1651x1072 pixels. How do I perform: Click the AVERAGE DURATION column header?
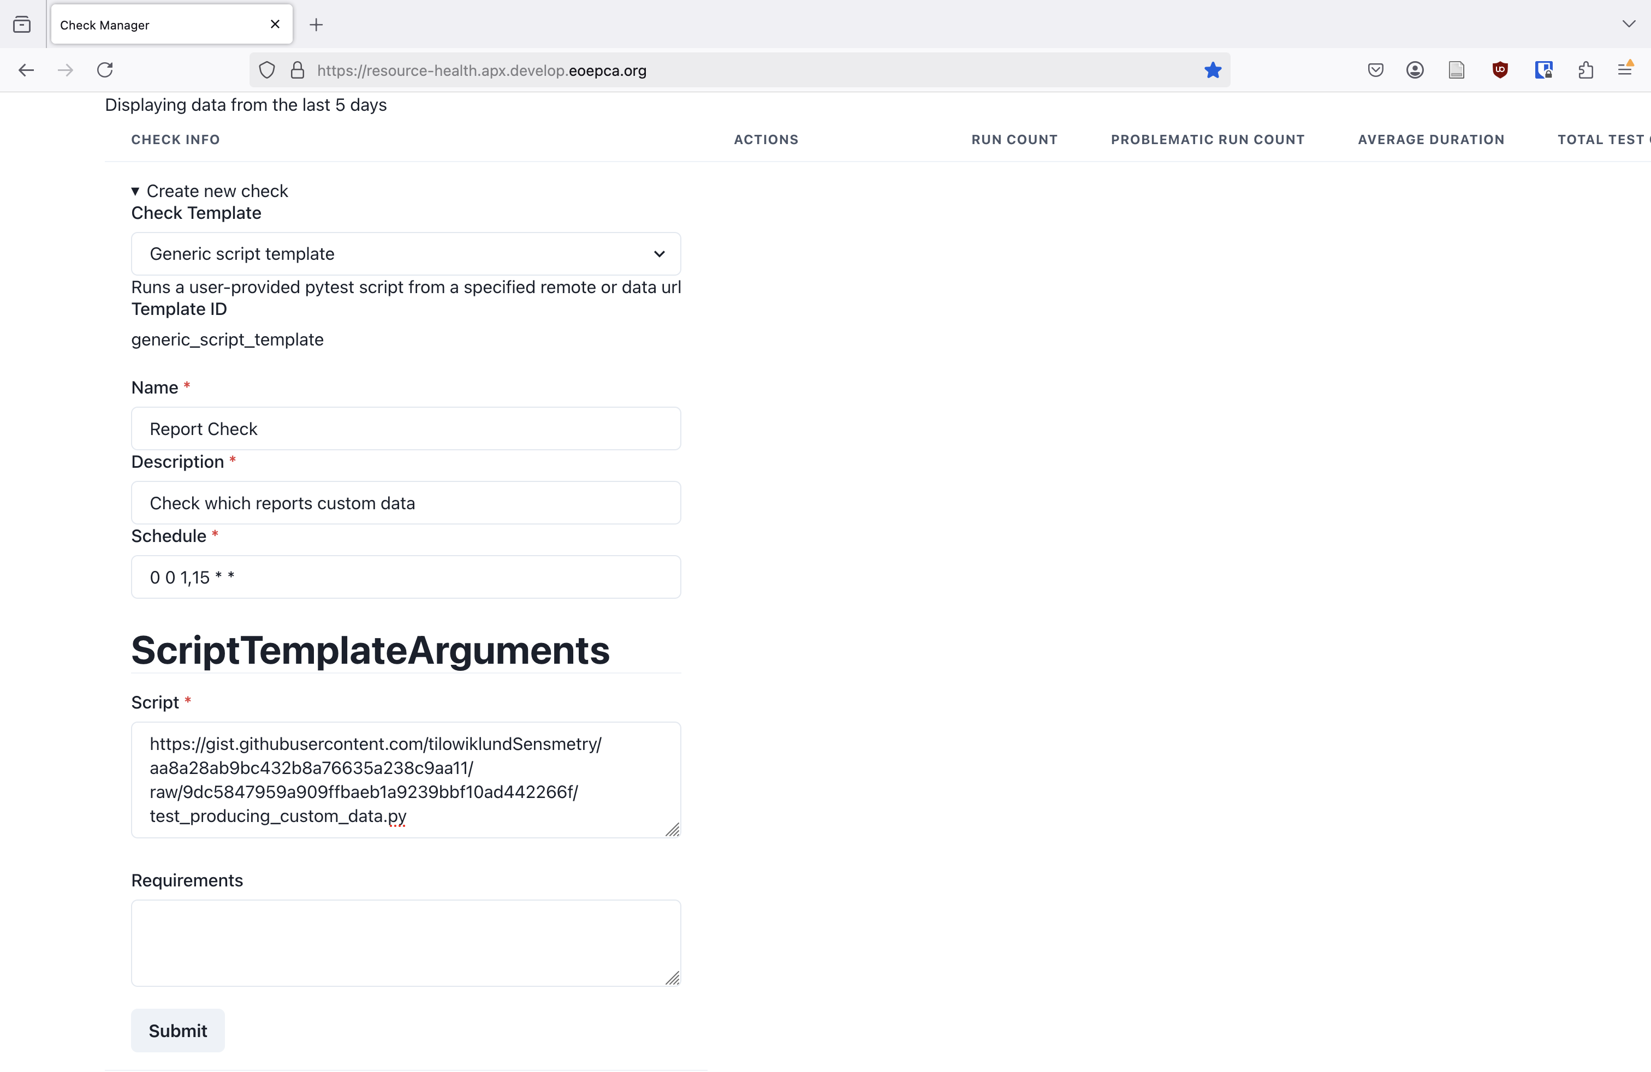(1431, 139)
